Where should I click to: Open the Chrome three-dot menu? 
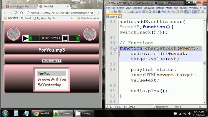[x=98, y=13]
